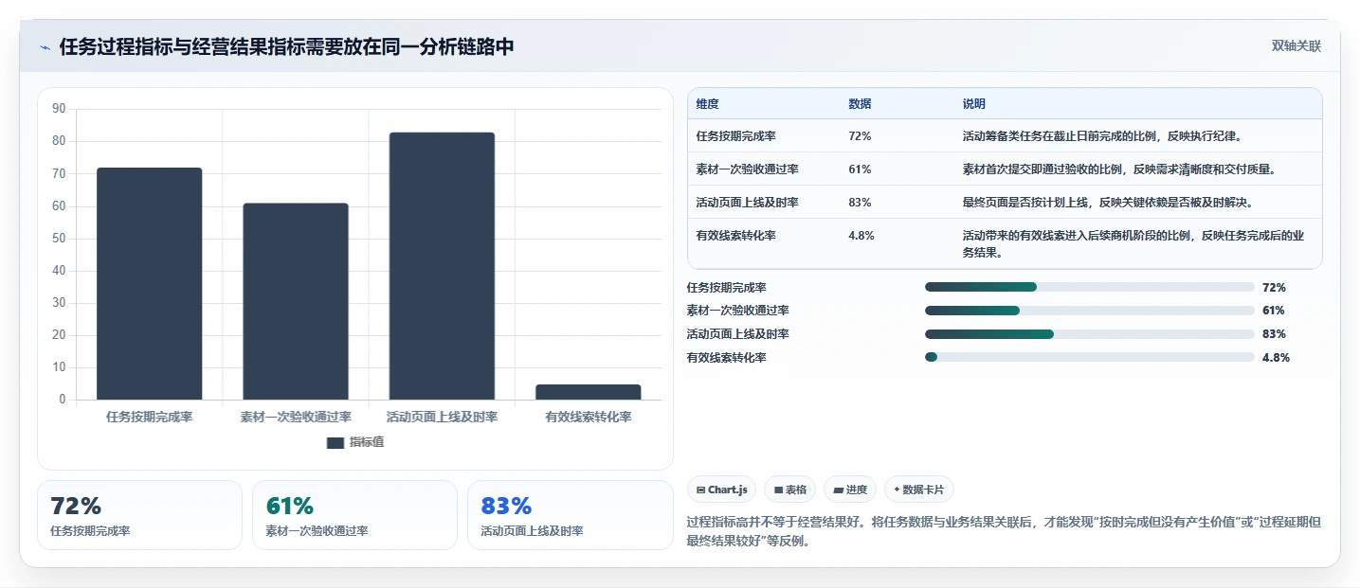Click the y-axis value 90
The height and width of the screenshot is (588, 1360).
(x=59, y=109)
